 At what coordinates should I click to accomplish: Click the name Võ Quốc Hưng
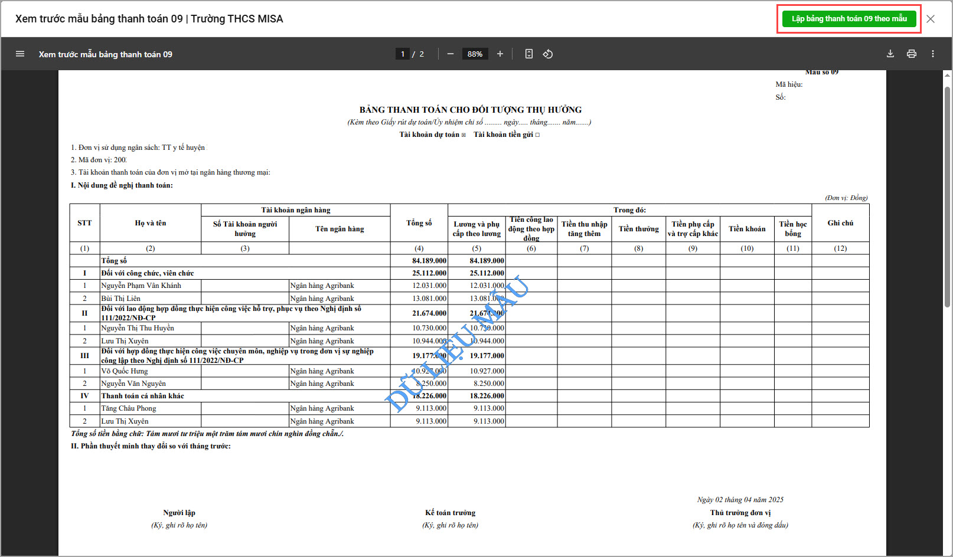click(125, 371)
